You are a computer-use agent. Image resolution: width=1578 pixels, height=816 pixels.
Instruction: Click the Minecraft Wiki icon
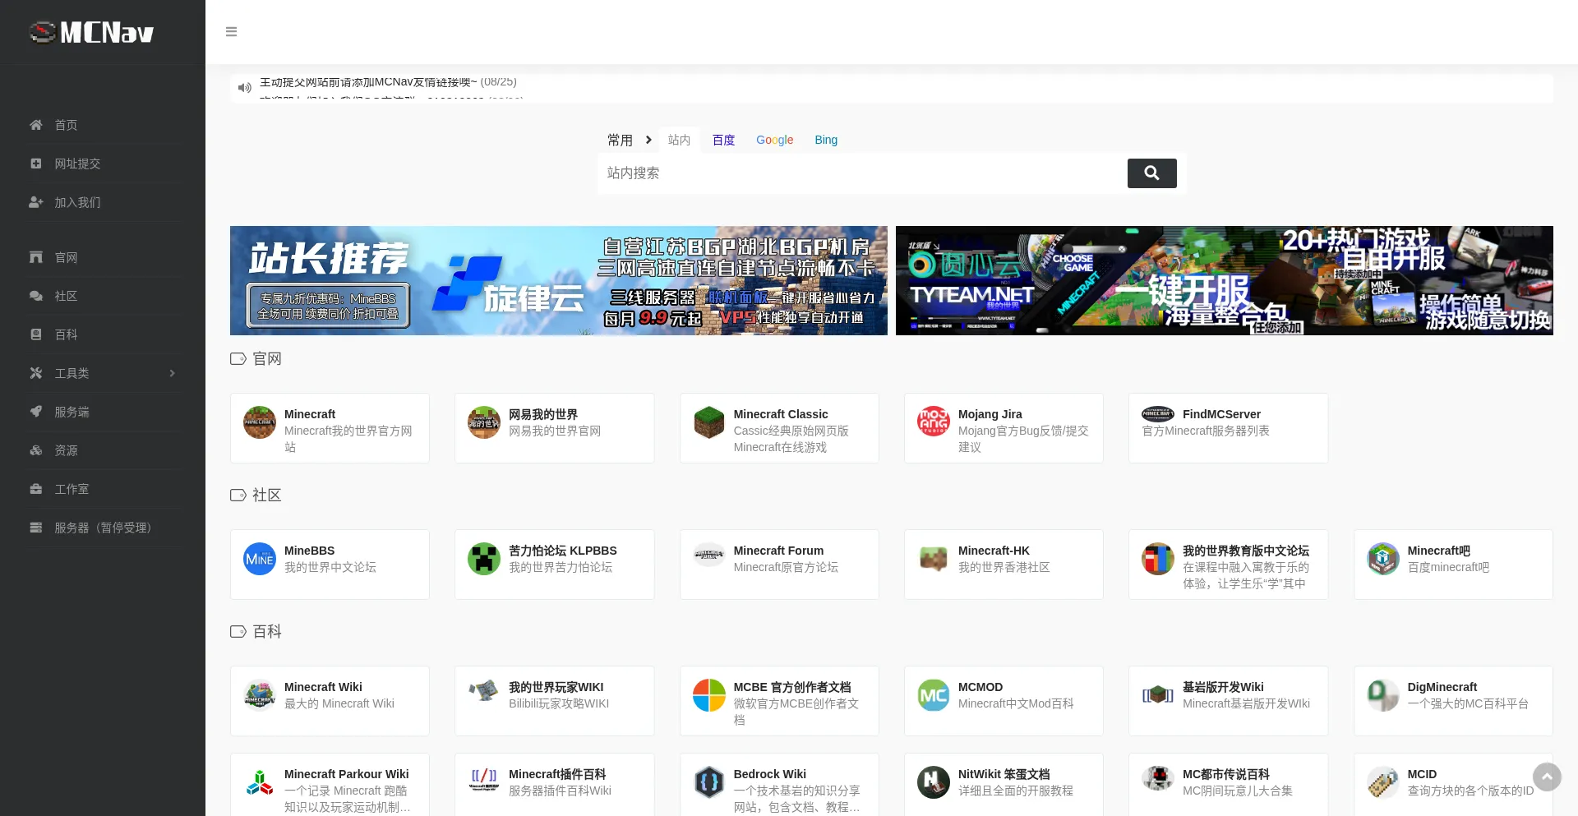tap(260, 695)
